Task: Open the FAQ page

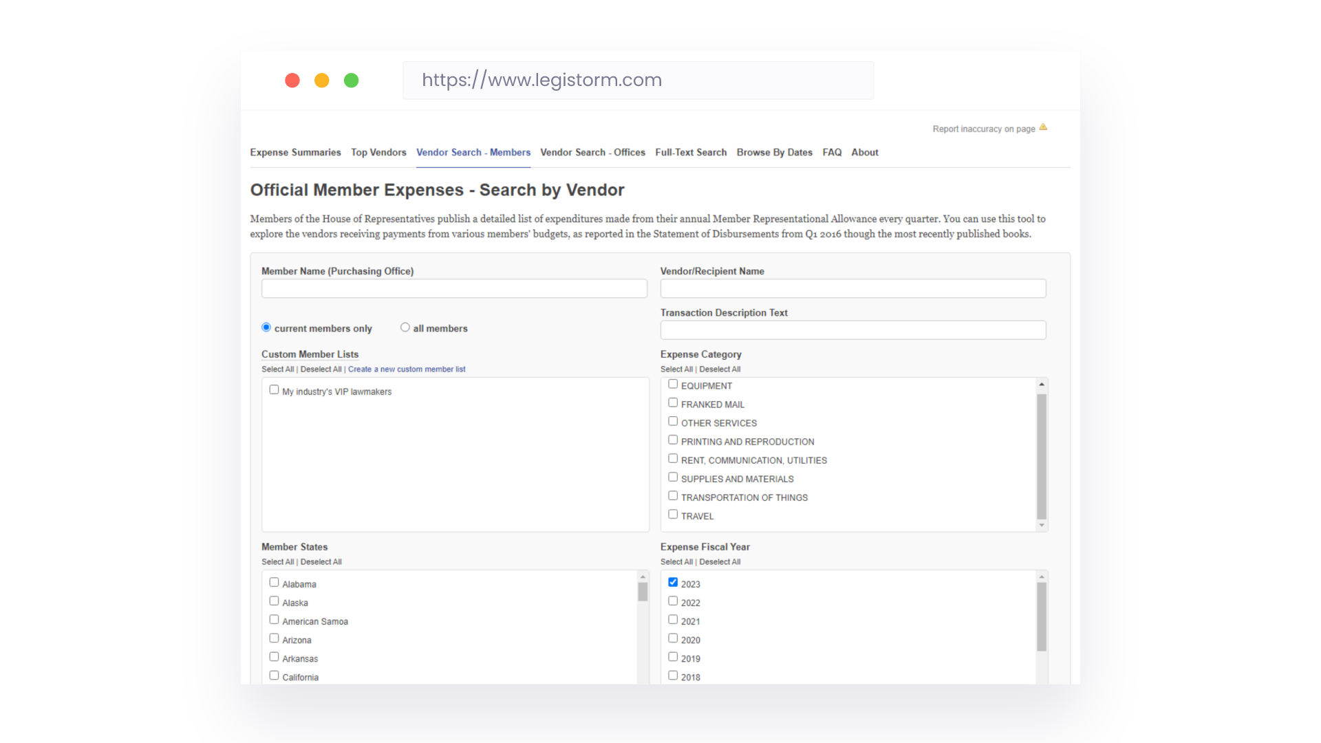Action: 832,152
